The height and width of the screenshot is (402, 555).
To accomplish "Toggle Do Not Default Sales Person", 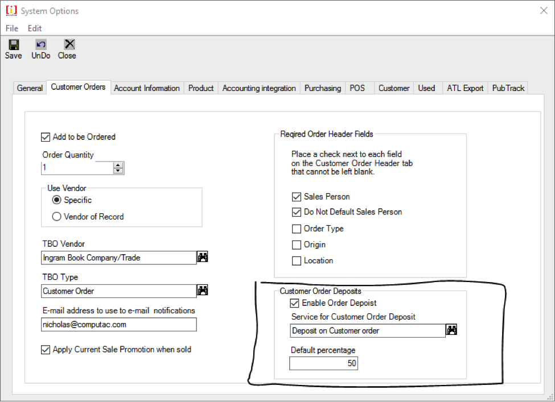I will (296, 212).
